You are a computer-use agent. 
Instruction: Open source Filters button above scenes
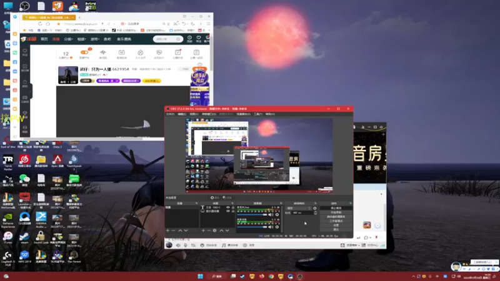pos(227,197)
